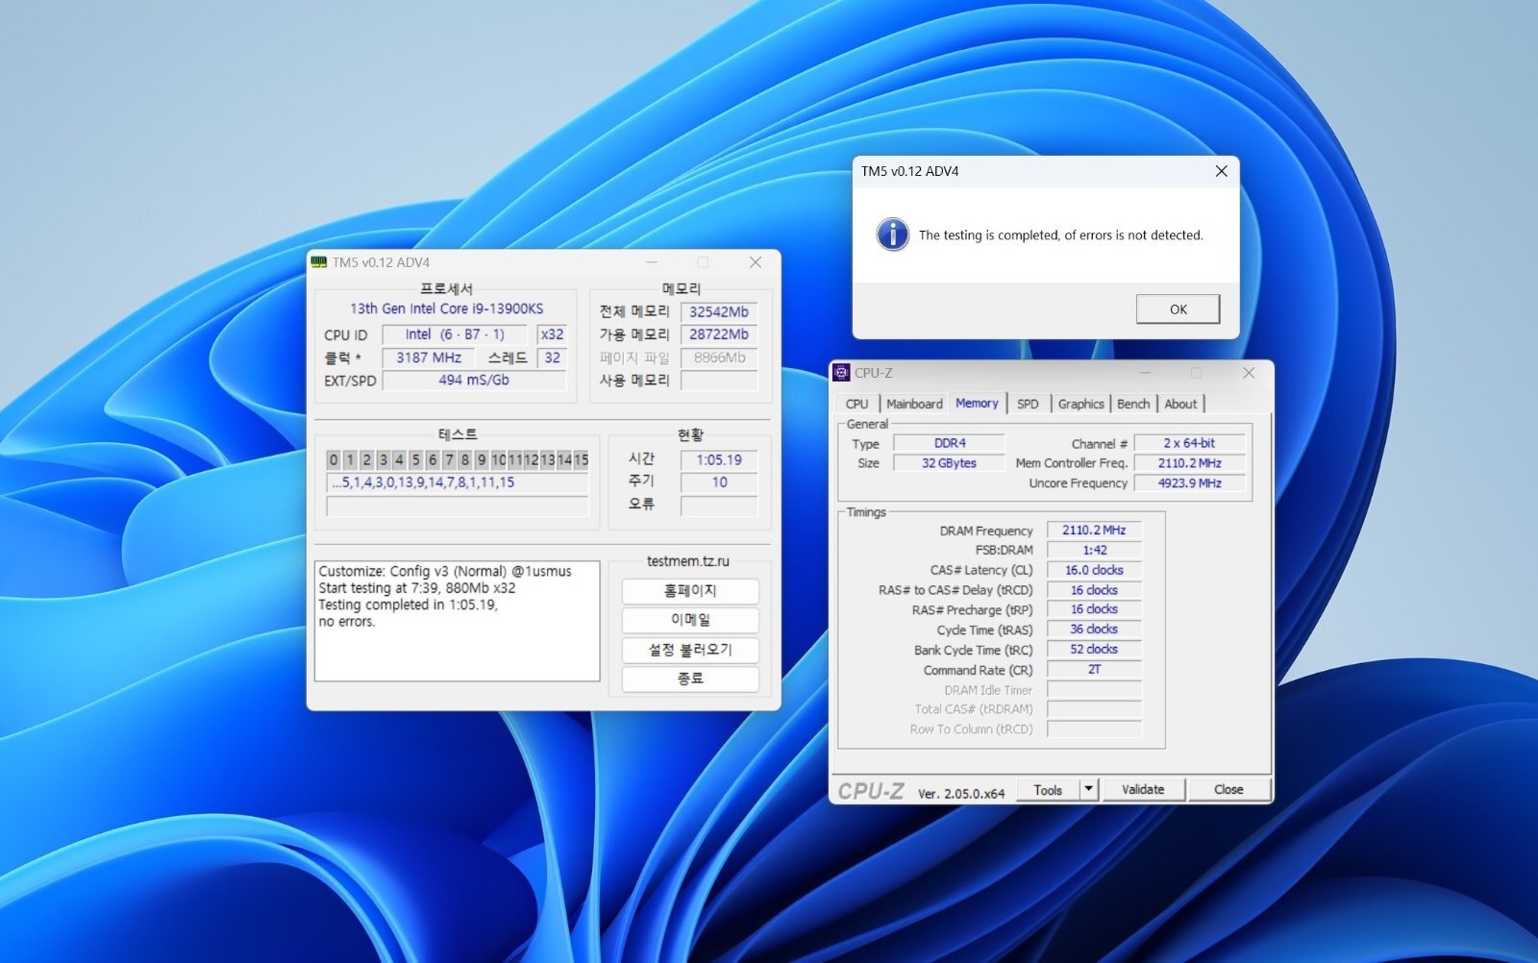Go to the About tab in CPU-Z
The width and height of the screenshot is (1538, 963).
1180,404
